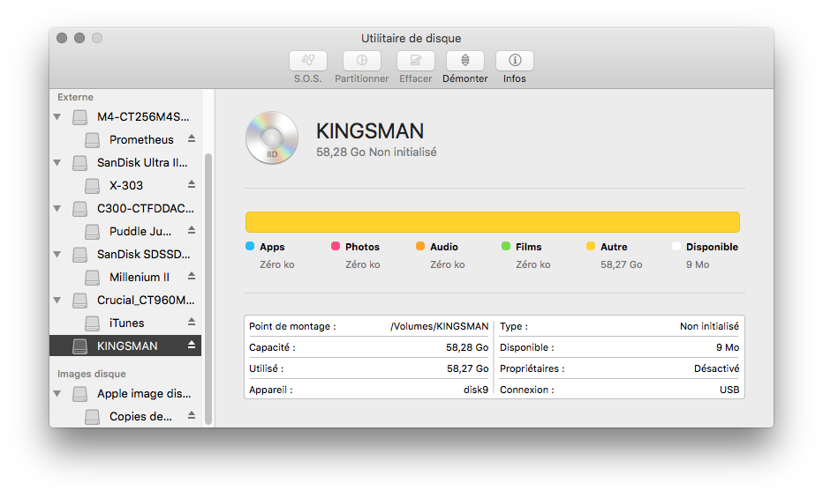This screenshot has width=823, height=498.
Task: Eject the Copies de... disk image volume
Action: (192, 416)
